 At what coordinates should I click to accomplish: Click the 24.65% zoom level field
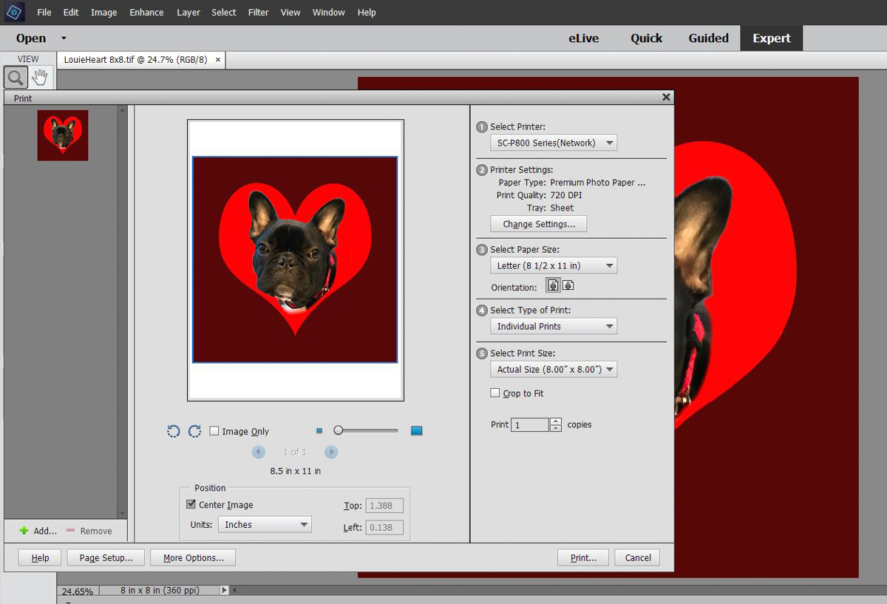click(x=77, y=591)
